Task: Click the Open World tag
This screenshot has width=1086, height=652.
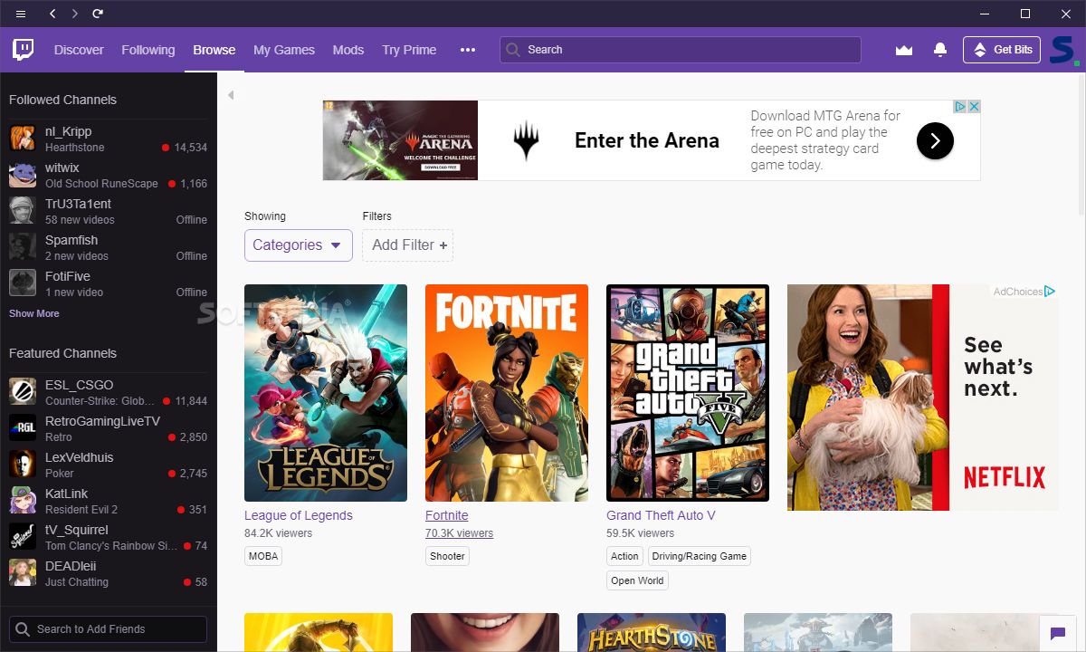Action: [637, 580]
